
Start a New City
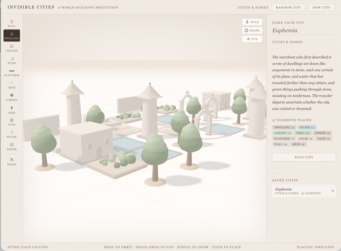[321, 8]
